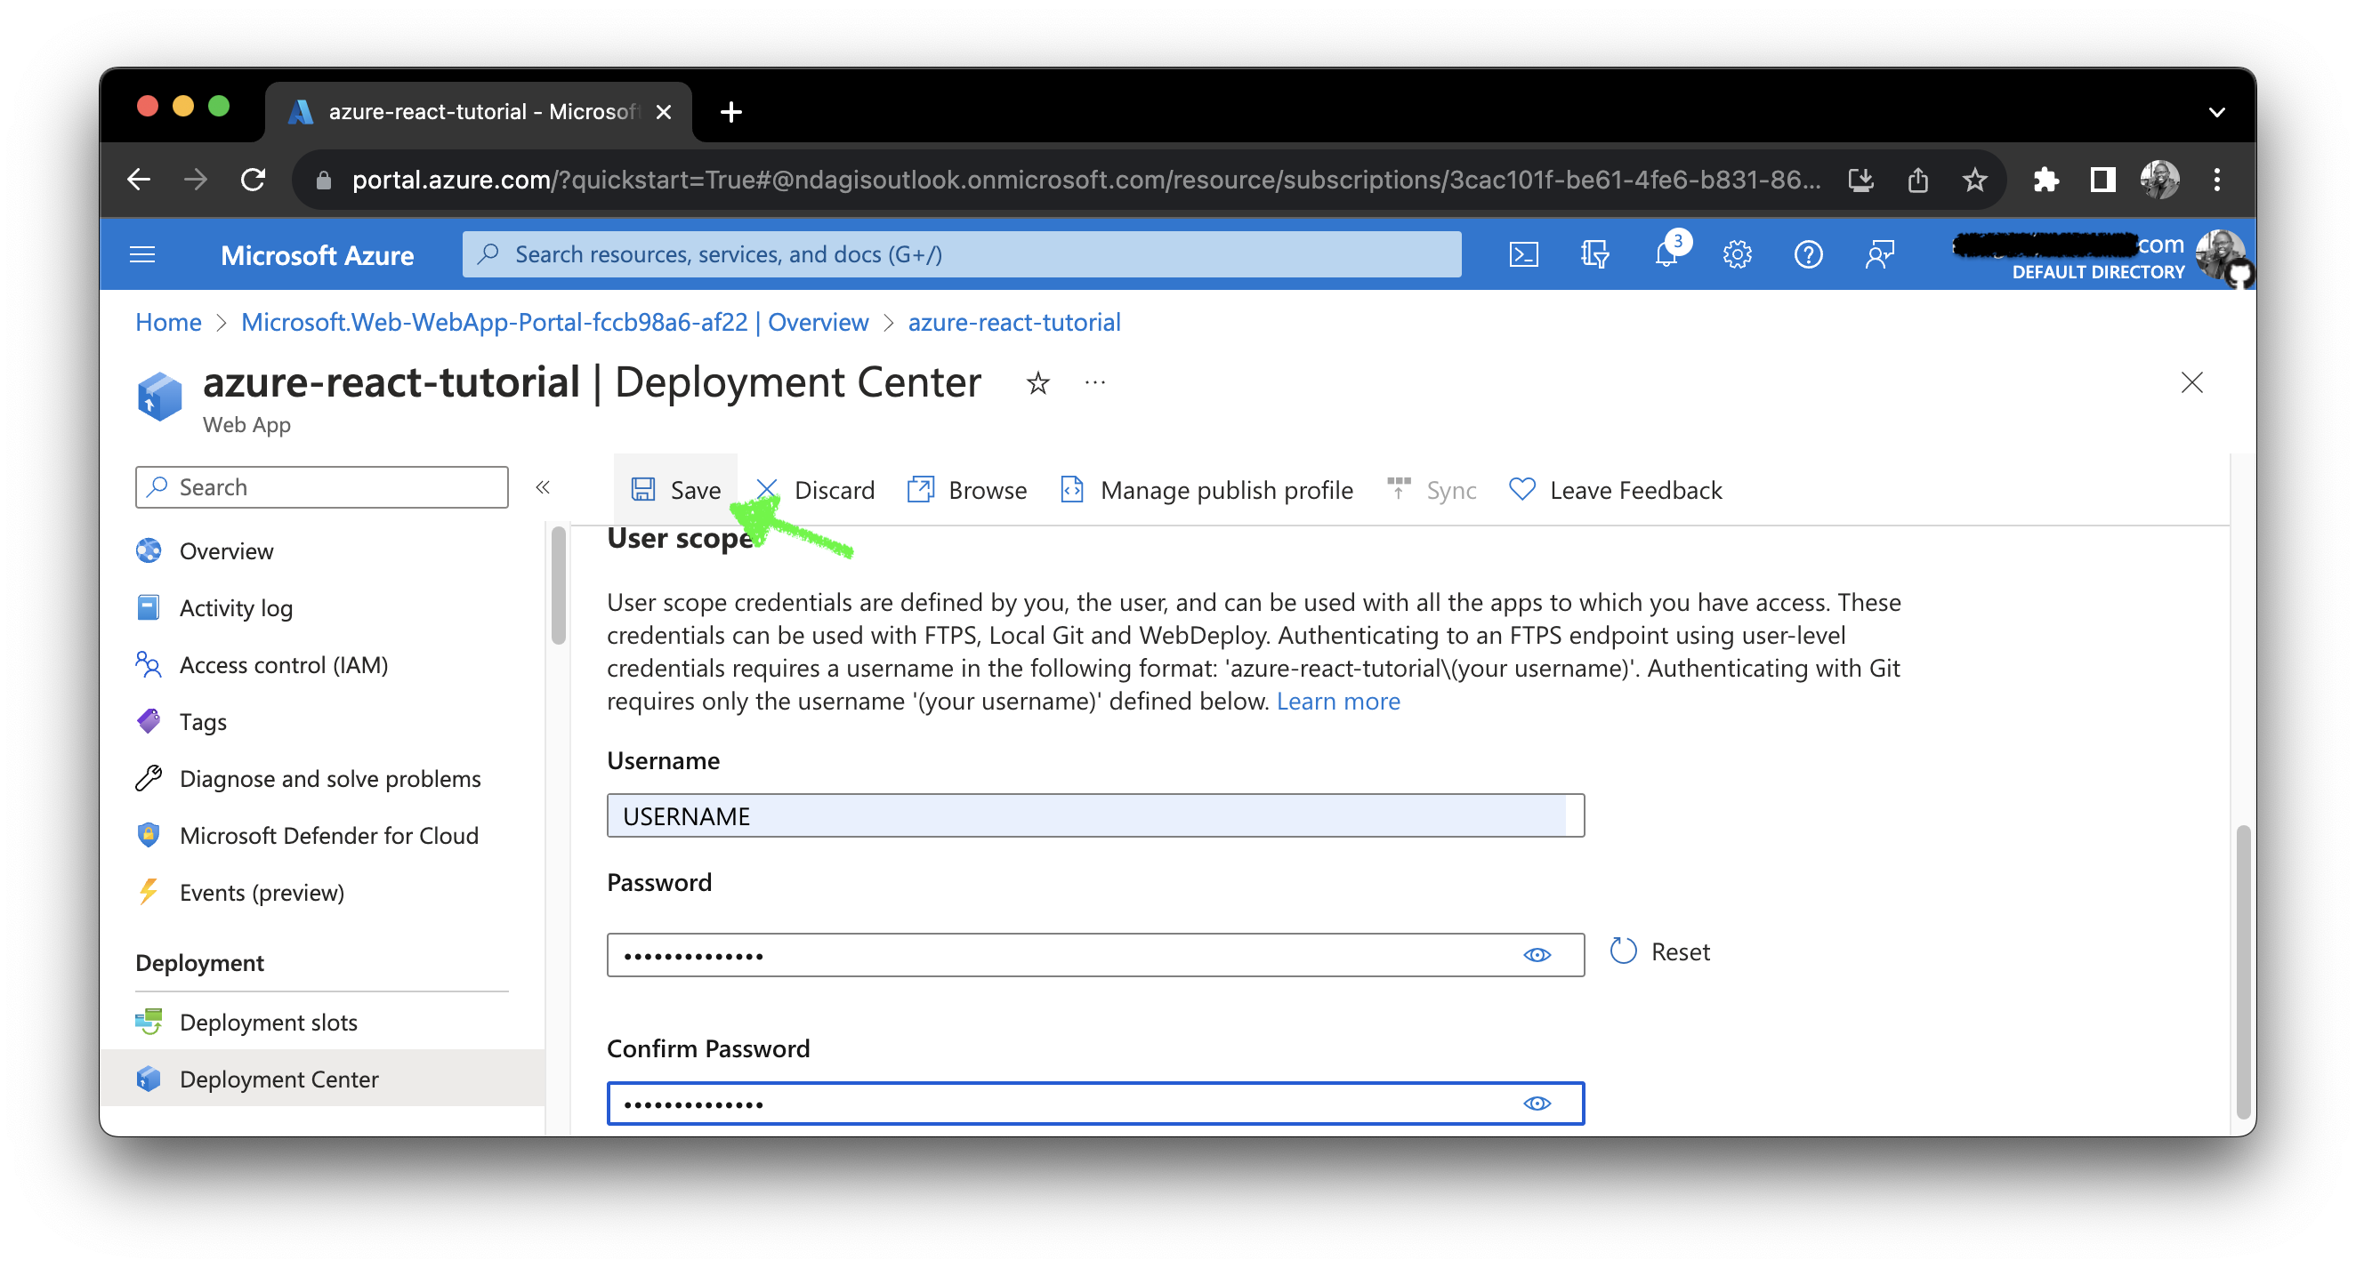
Task: Click Leave Feedback heart button
Action: [1615, 490]
